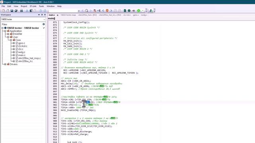
Task: Click the Save All toolbar icon
Action: point(16,11)
